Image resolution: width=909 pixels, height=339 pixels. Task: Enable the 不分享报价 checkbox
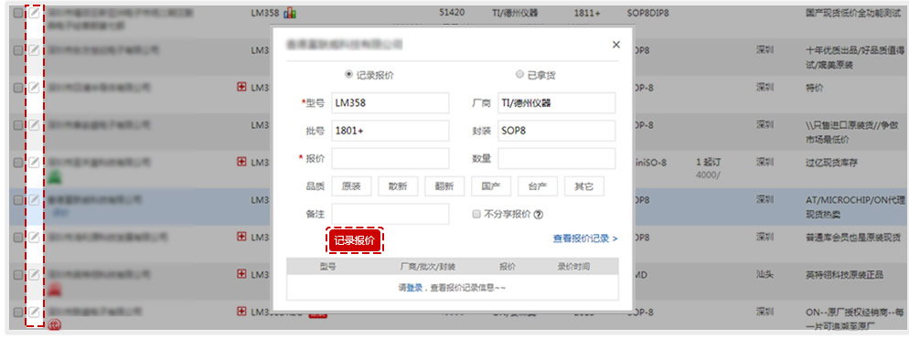[x=476, y=215]
